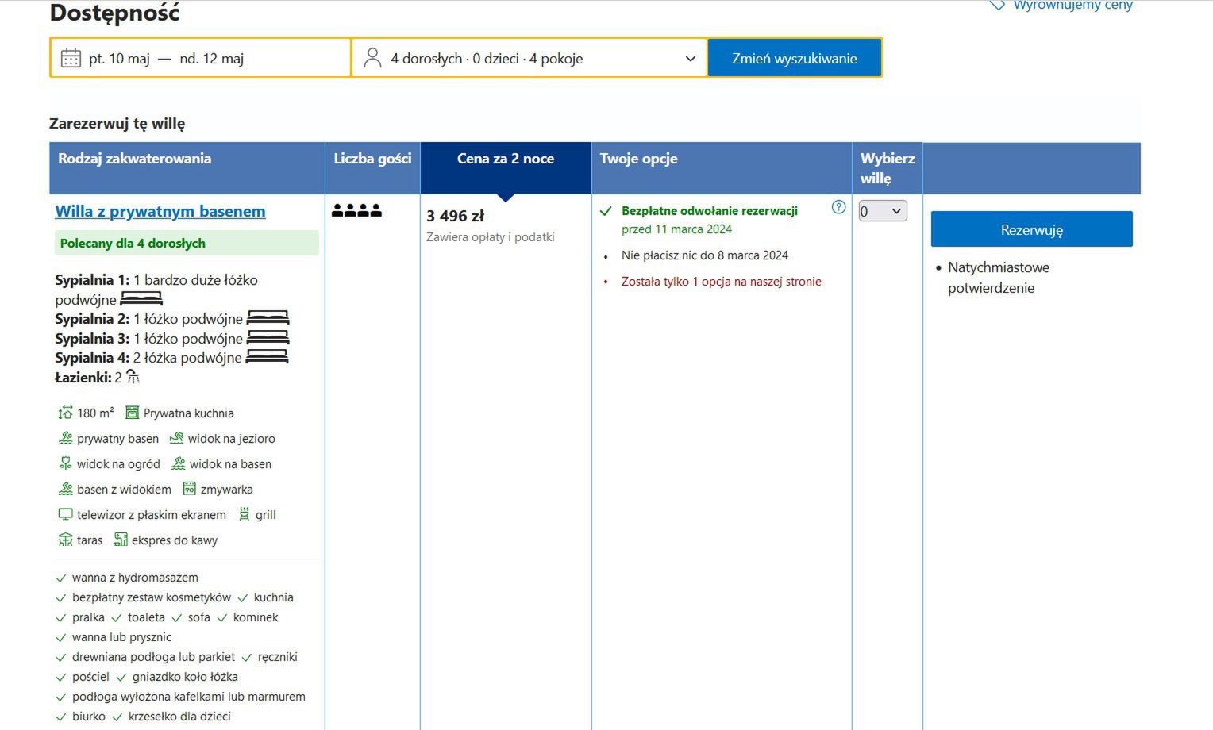
Task: Click the widok na jezioro icon
Action: tap(176, 438)
